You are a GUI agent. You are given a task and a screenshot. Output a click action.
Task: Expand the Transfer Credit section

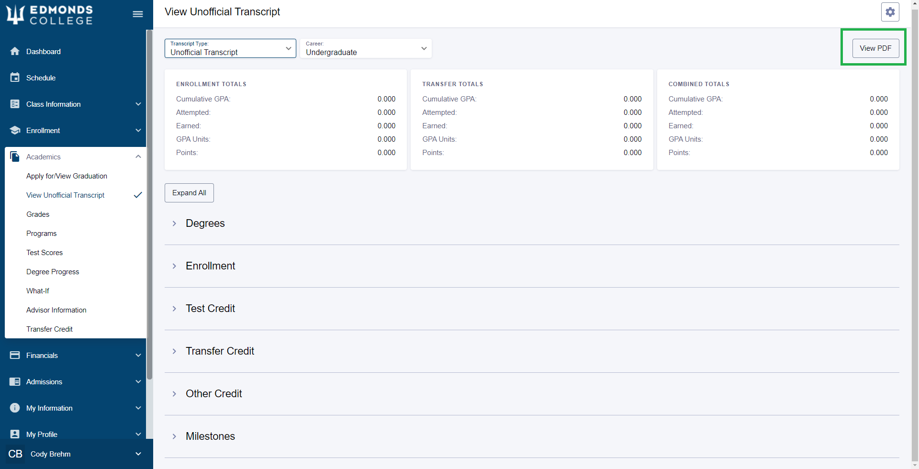point(174,351)
